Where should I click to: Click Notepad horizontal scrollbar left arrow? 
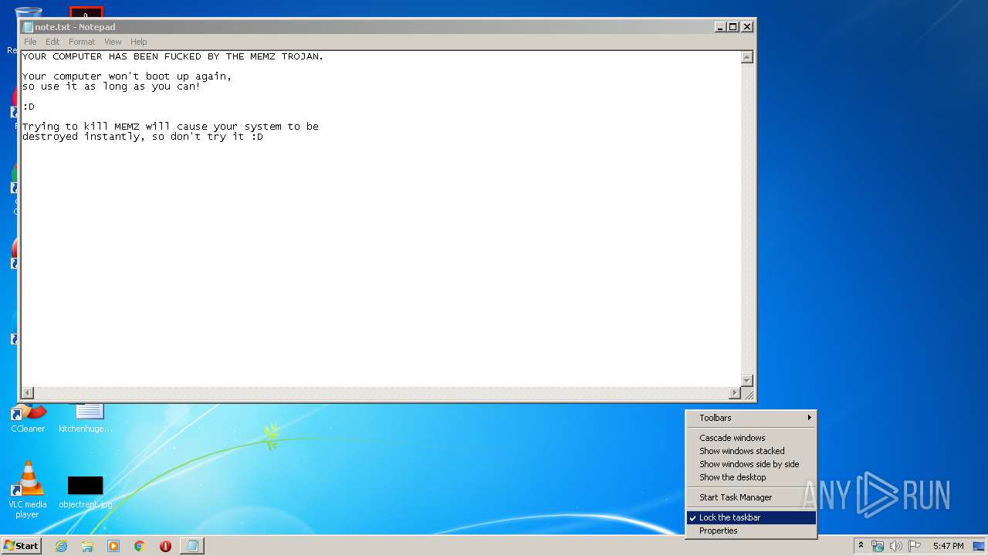pyautogui.click(x=28, y=393)
